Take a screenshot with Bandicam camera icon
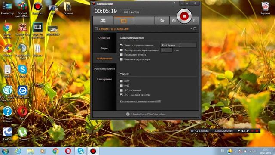 click(174, 21)
